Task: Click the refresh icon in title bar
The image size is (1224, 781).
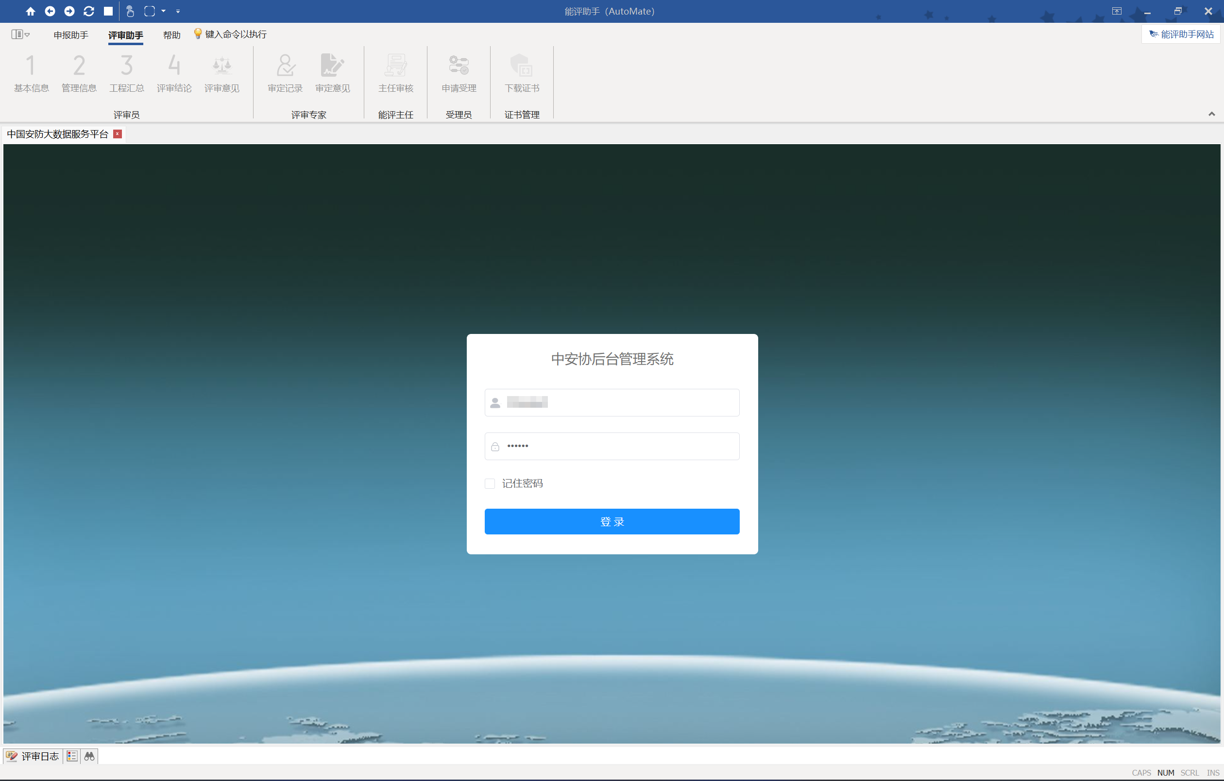Action: coord(88,11)
